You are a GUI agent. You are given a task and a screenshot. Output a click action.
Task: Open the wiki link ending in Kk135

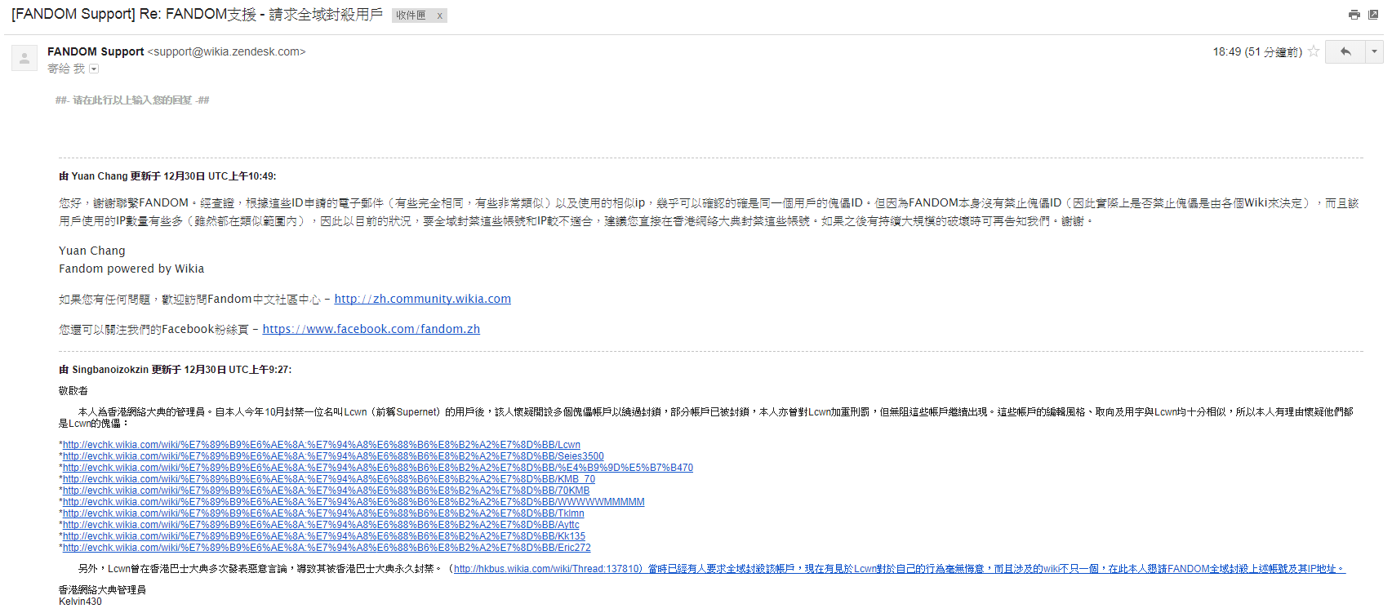324,536
